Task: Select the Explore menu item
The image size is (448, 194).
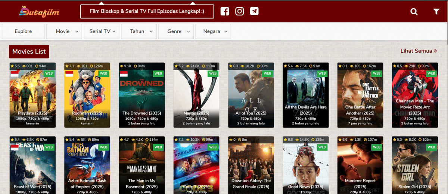Action: tap(24, 31)
